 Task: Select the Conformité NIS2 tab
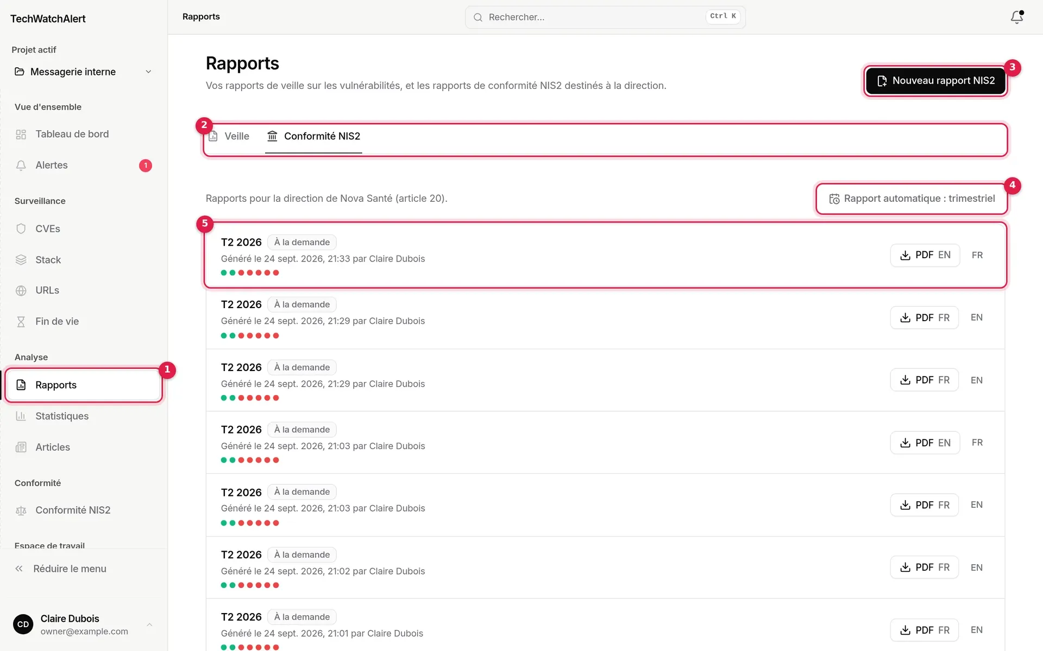point(313,136)
